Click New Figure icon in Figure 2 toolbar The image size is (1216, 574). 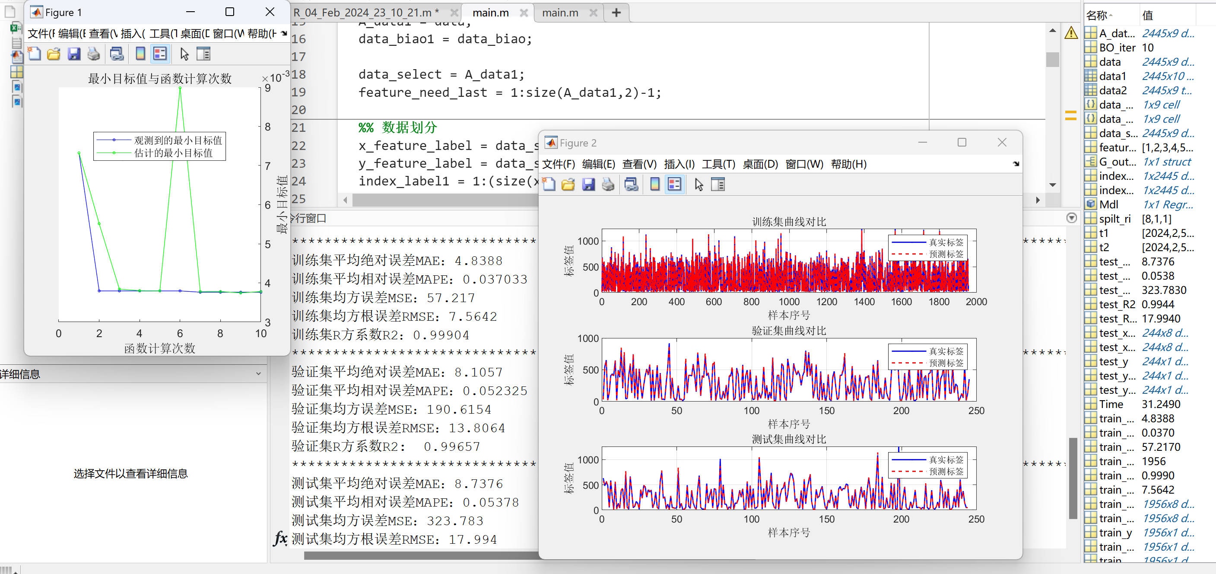(549, 184)
